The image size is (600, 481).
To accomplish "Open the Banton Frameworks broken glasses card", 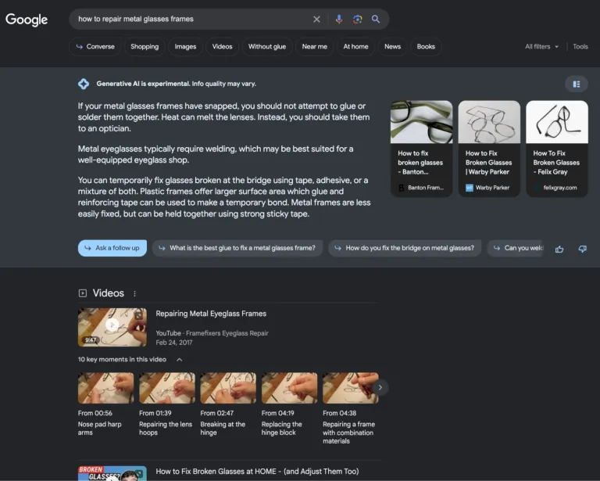I will pos(421,149).
